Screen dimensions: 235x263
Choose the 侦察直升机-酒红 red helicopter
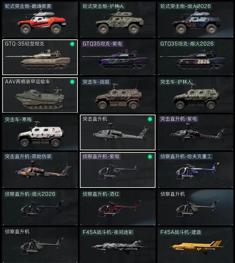(x=118, y=208)
